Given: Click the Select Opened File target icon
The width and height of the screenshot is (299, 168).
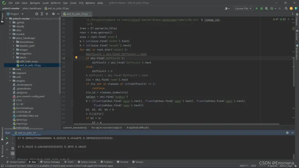Looking at the screenshot, I should point(37,14).
